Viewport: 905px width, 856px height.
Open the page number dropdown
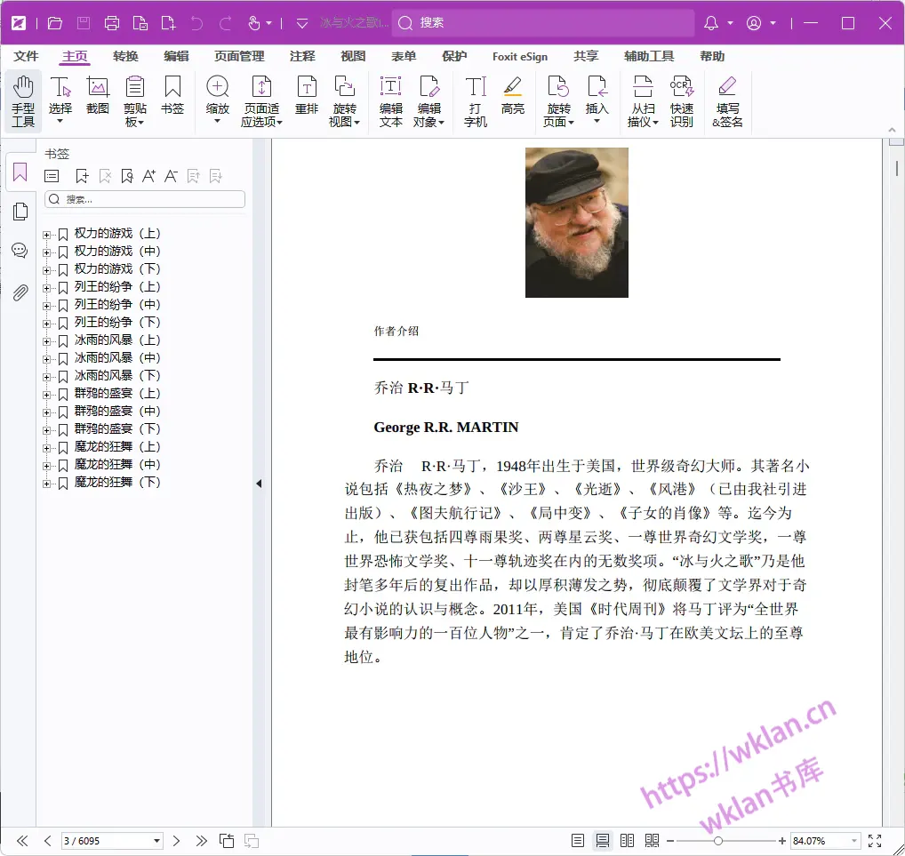pos(157,841)
